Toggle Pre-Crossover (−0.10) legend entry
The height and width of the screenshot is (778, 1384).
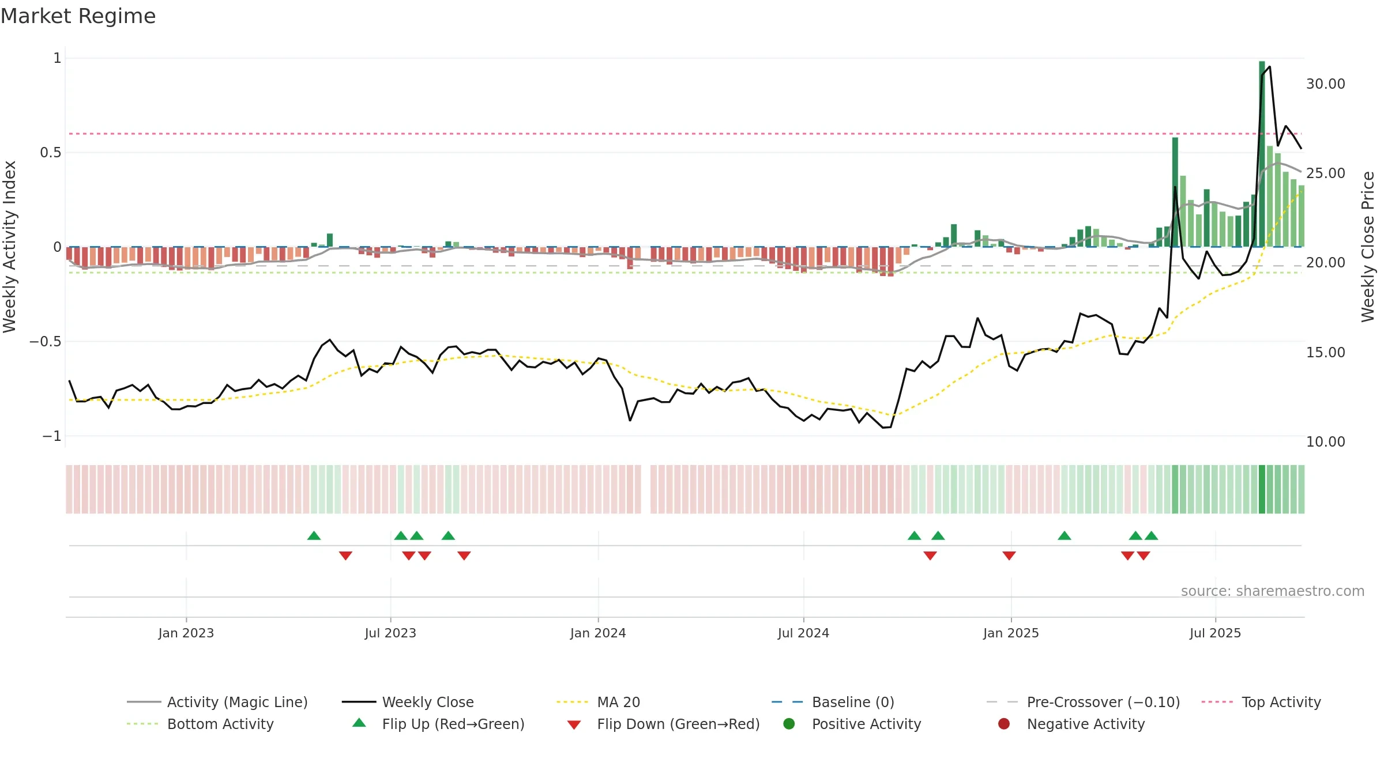(x=1084, y=702)
